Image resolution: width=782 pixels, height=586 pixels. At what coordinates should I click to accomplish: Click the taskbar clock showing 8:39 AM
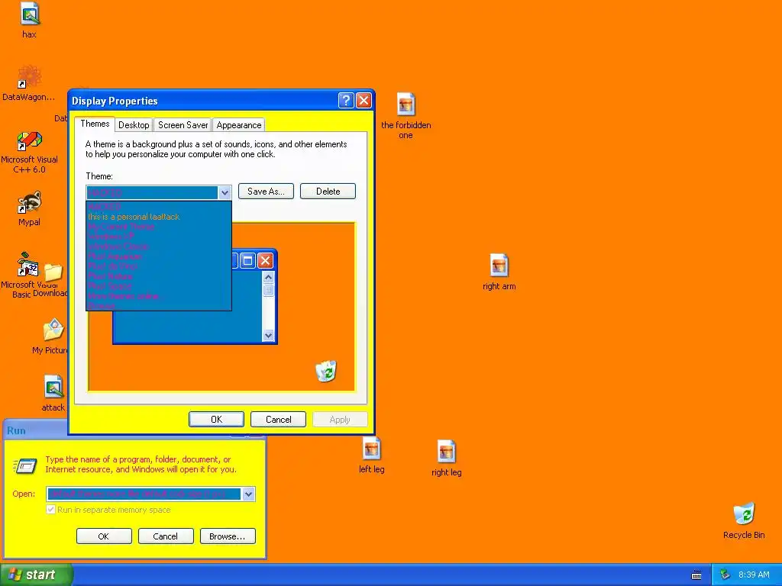754,575
